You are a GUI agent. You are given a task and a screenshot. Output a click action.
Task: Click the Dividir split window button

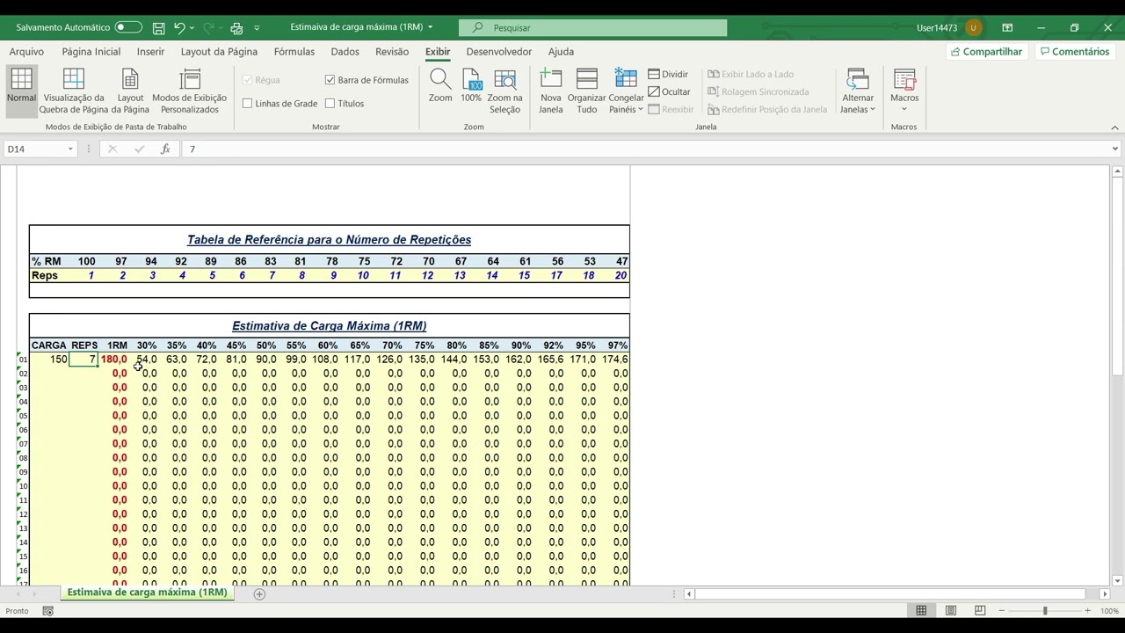(x=669, y=74)
